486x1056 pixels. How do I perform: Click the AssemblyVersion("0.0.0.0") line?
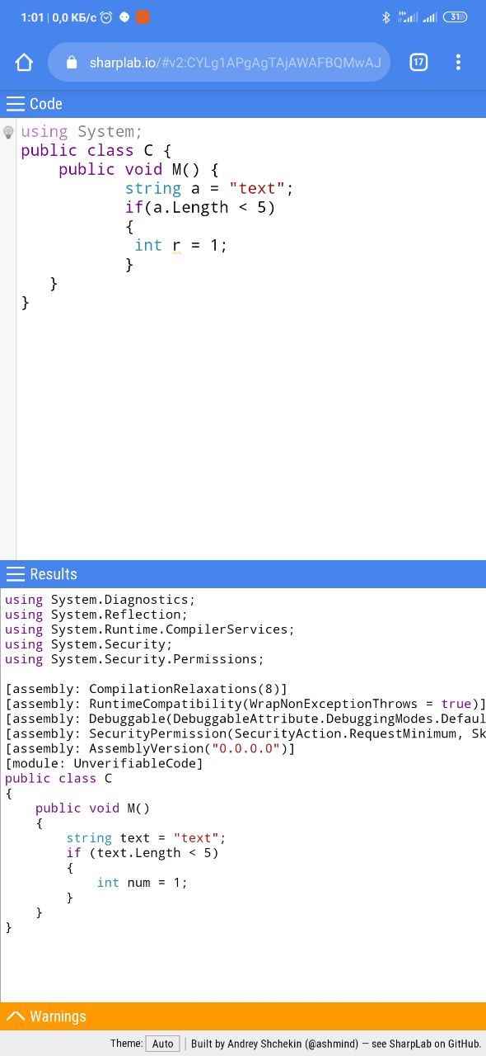coord(150,748)
